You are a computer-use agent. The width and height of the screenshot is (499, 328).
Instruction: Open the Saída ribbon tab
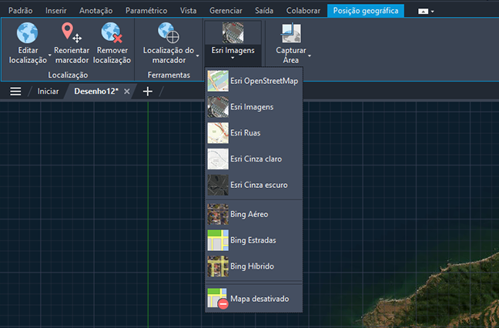pyautogui.click(x=264, y=11)
